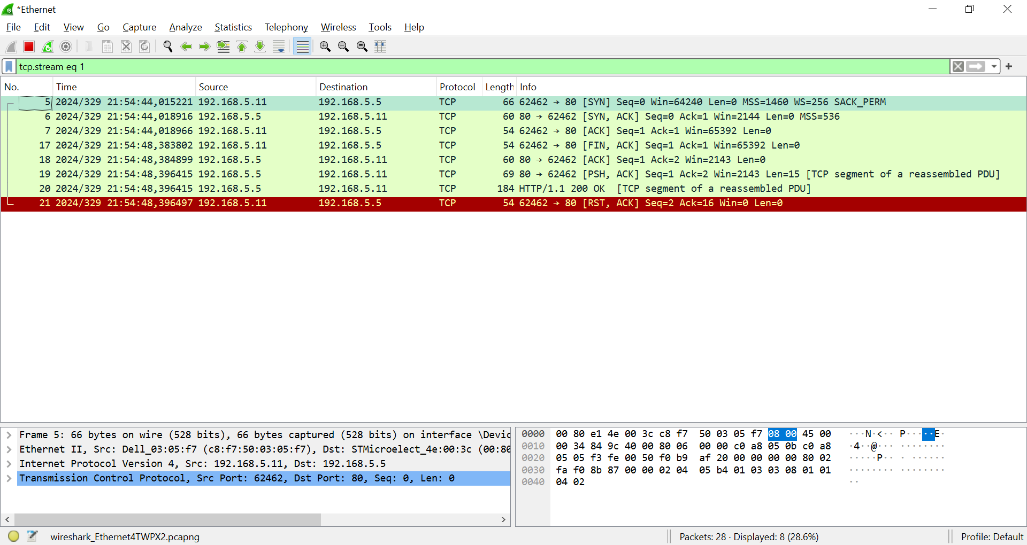The height and width of the screenshot is (545, 1027).
Task: Go to the last packet
Action: pos(260,46)
